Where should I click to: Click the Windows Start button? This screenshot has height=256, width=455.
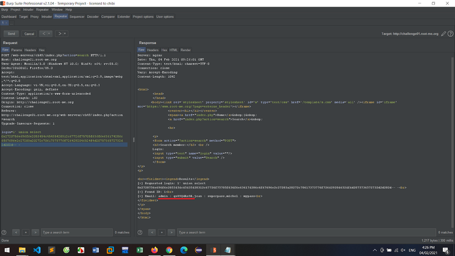click(x=7, y=250)
